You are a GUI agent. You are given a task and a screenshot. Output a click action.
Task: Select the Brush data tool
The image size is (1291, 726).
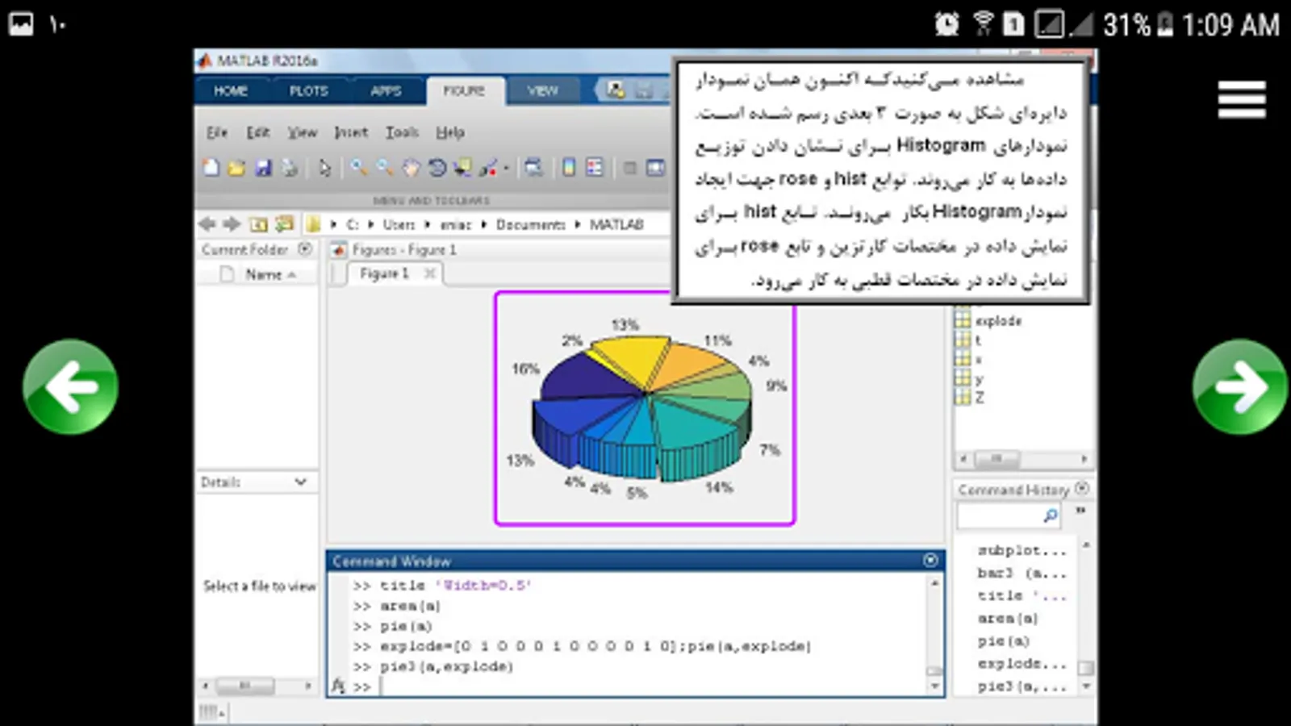tap(488, 168)
